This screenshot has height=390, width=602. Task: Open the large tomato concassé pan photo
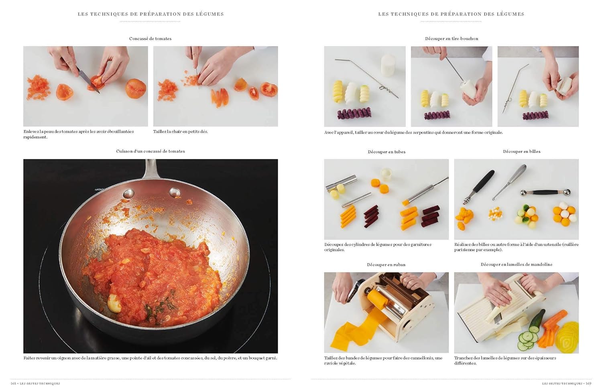150,256
